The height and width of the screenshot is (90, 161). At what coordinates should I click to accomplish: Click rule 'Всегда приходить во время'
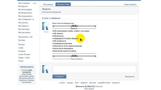click(x=65, y=51)
